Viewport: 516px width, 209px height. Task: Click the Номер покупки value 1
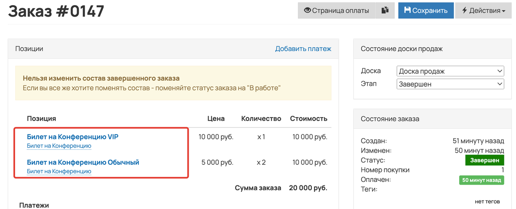(502, 170)
